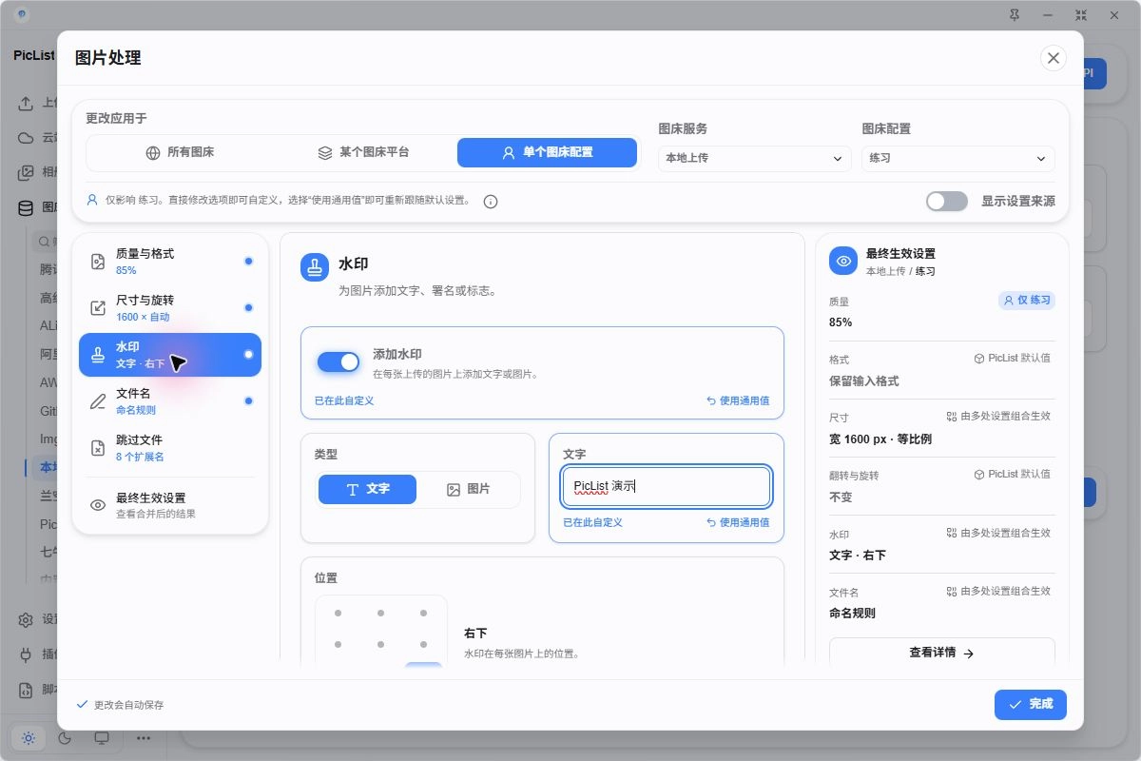Click album image icon in PicList sidebar

click(27, 172)
